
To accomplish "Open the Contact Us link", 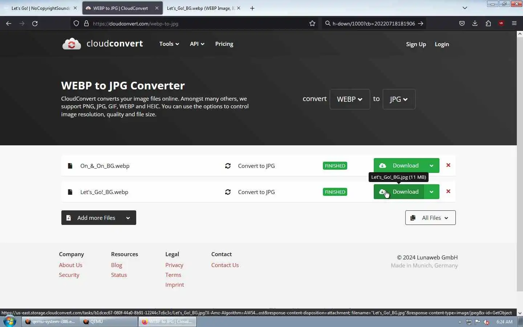I will pyautogui.click(x=225, y=265).
